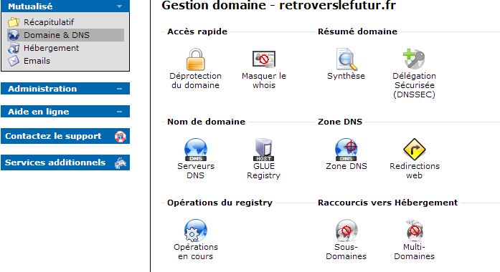Click the Opérations du registry section heading
Screen dimensions: 500x272
pos(220,203)
